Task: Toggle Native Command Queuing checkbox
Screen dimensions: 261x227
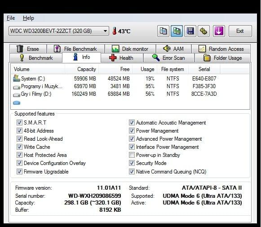Action: 132,171
